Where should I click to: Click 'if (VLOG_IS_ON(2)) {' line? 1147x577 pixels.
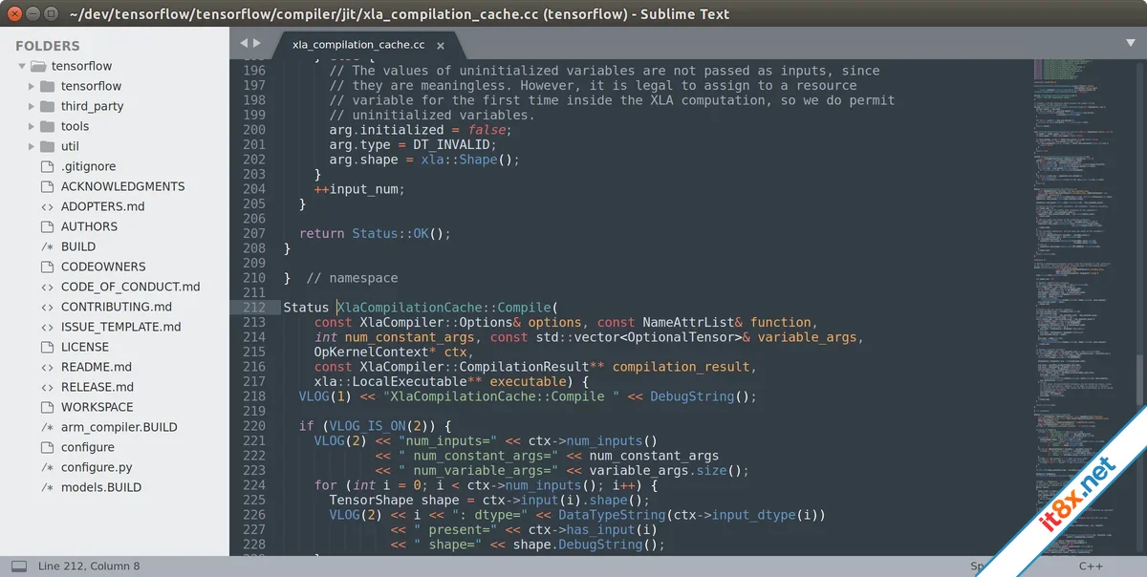click(375, 426)
